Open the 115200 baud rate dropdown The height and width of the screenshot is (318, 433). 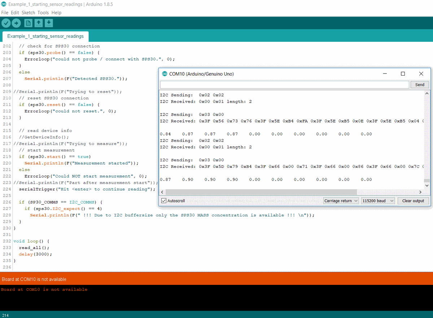tap(378, 201)
